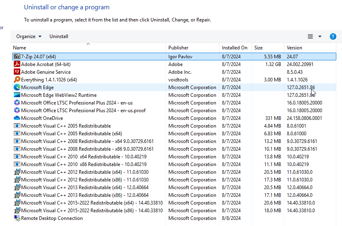The height and width of the screenshot is (226, 342).
Task: Select Visual C++ 2015-2022 Redistributable (x64) name
Action: coord(92,203)
